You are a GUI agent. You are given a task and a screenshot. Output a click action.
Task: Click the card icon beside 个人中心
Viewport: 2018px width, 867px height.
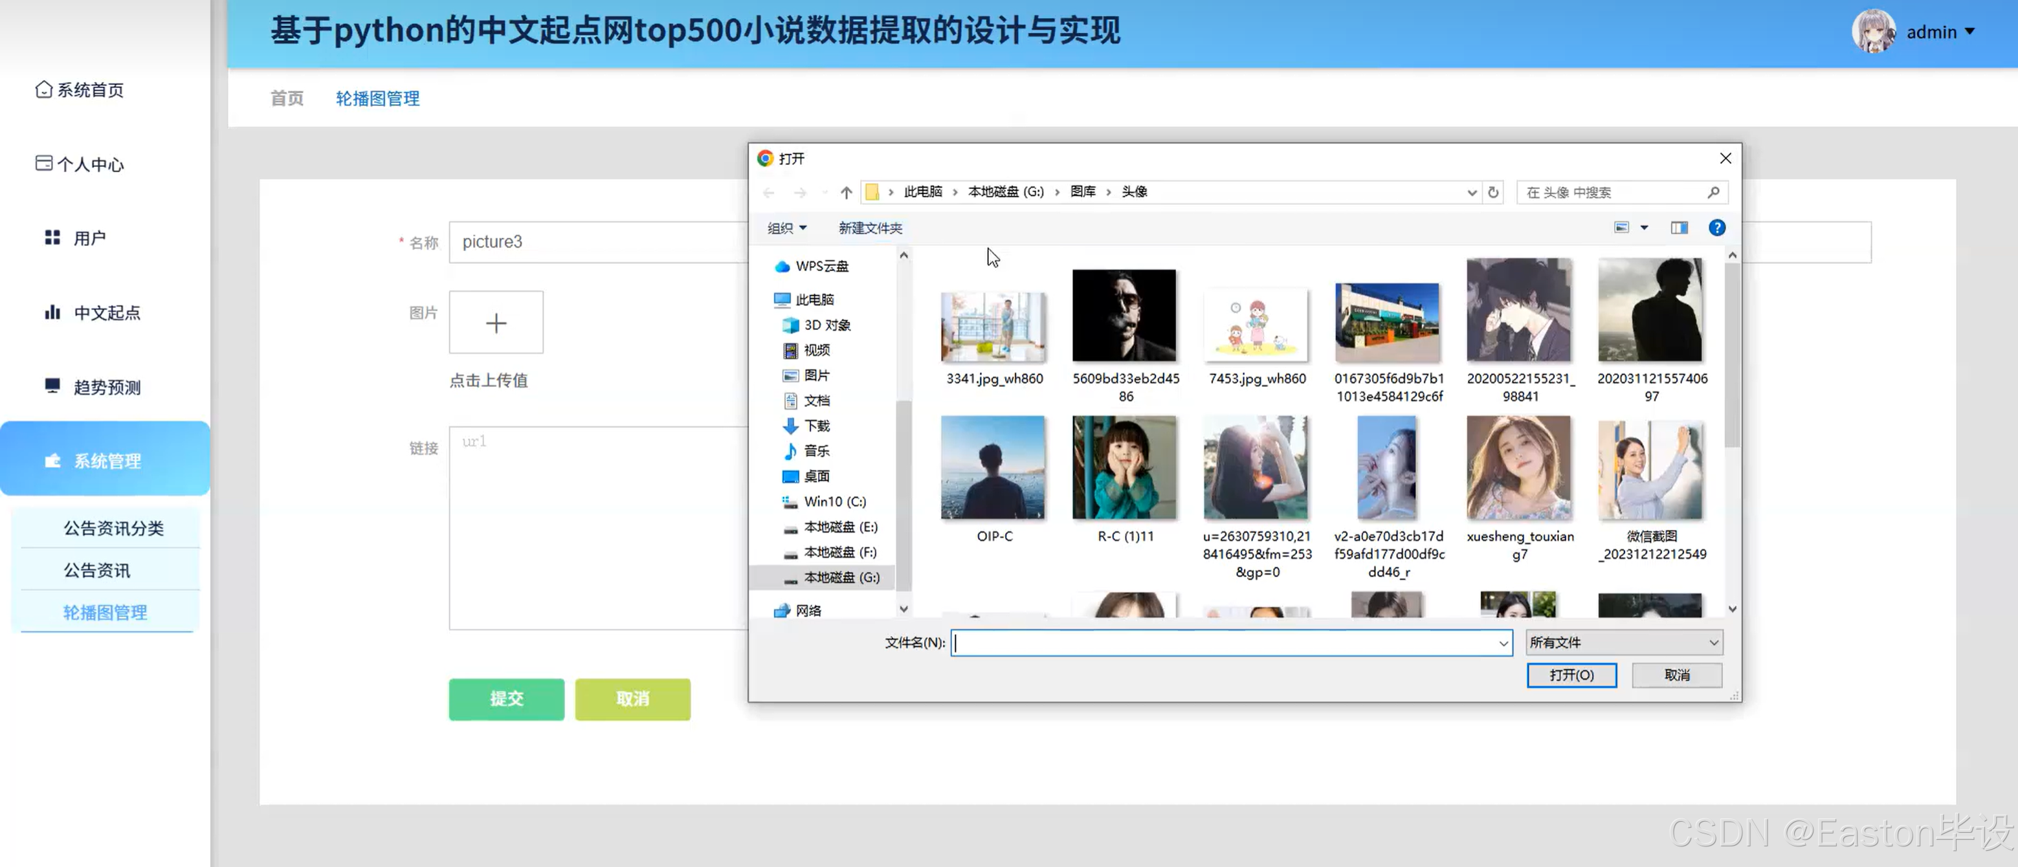click(x=44, y=164)
